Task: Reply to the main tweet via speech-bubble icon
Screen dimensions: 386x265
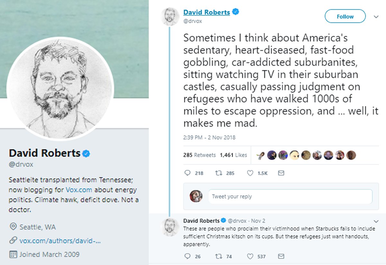Action: point(188,173)
